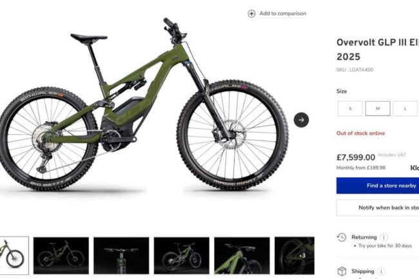The image size is (419, 279).
Task: Select the rear three-quarter view thumbnail
Action: 181,256
